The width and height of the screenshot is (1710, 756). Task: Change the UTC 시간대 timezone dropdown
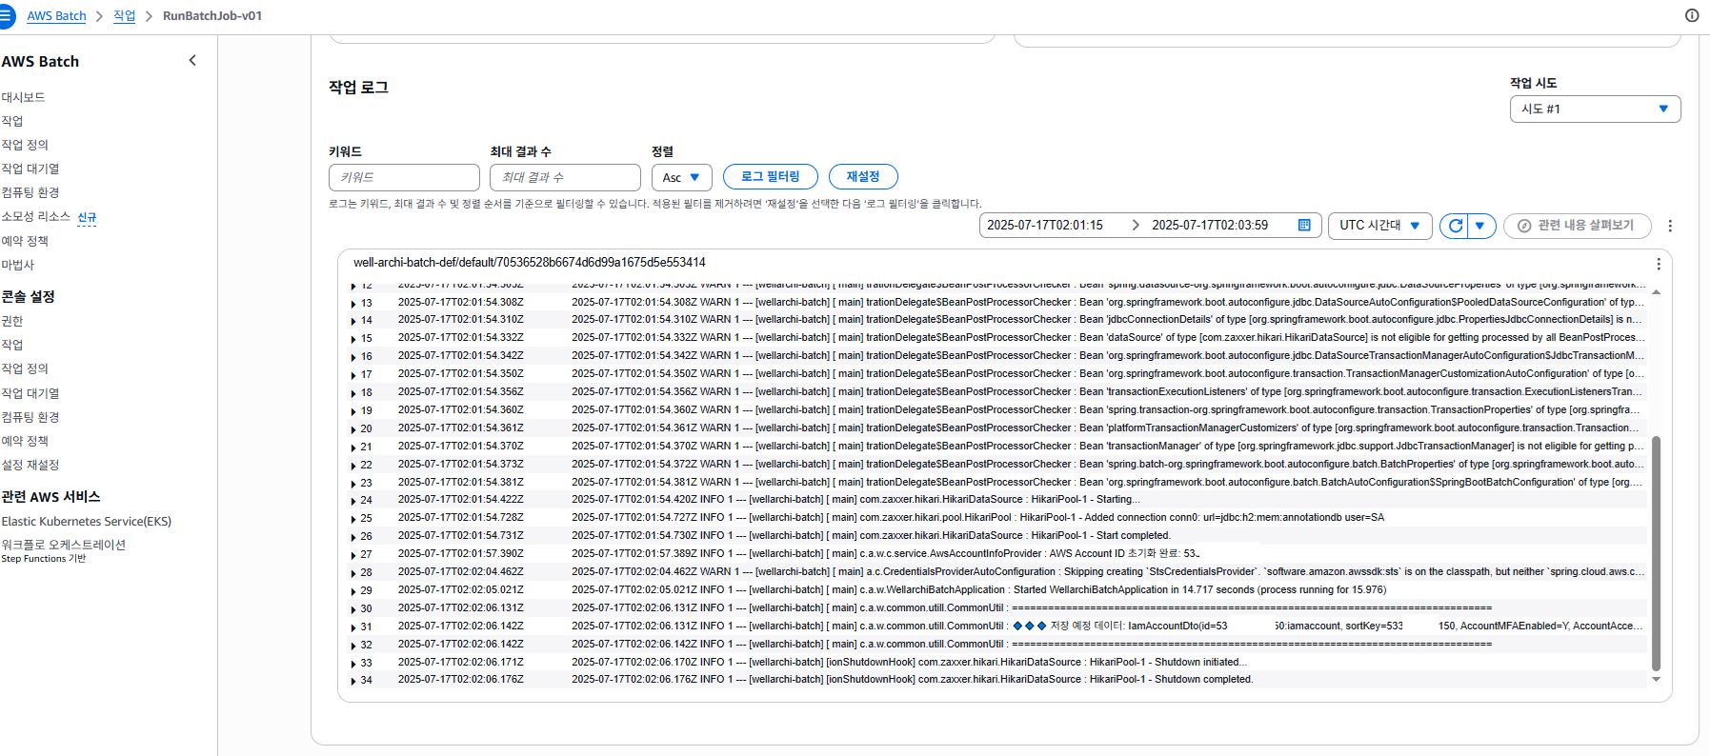[x=1378, y=226]
